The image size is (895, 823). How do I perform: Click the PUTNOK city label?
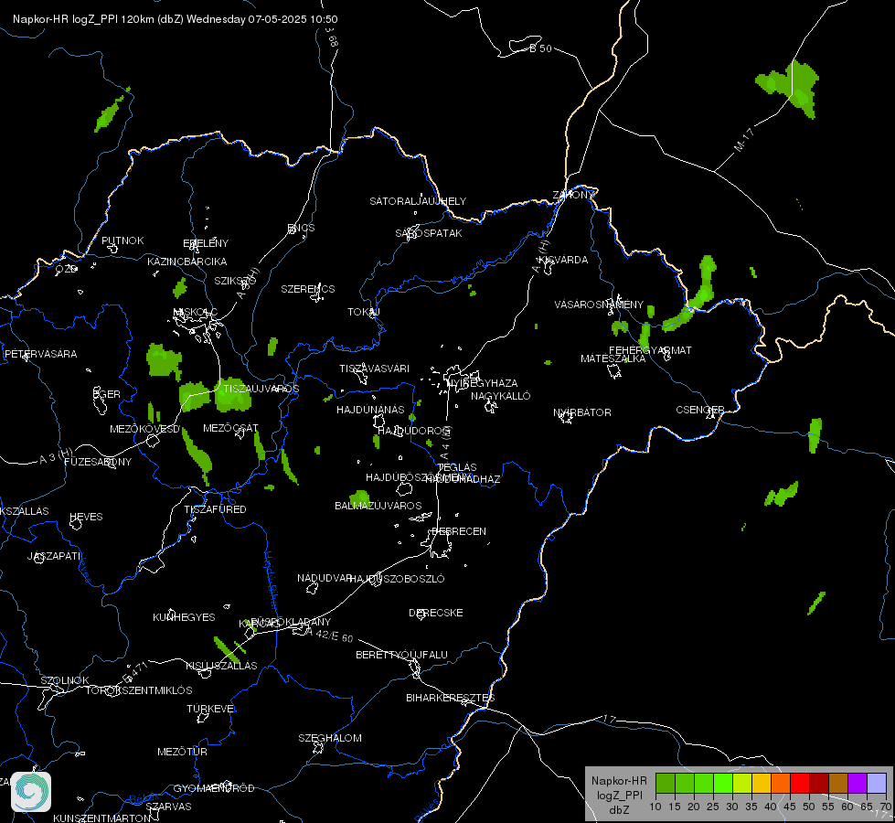(123, 240)
